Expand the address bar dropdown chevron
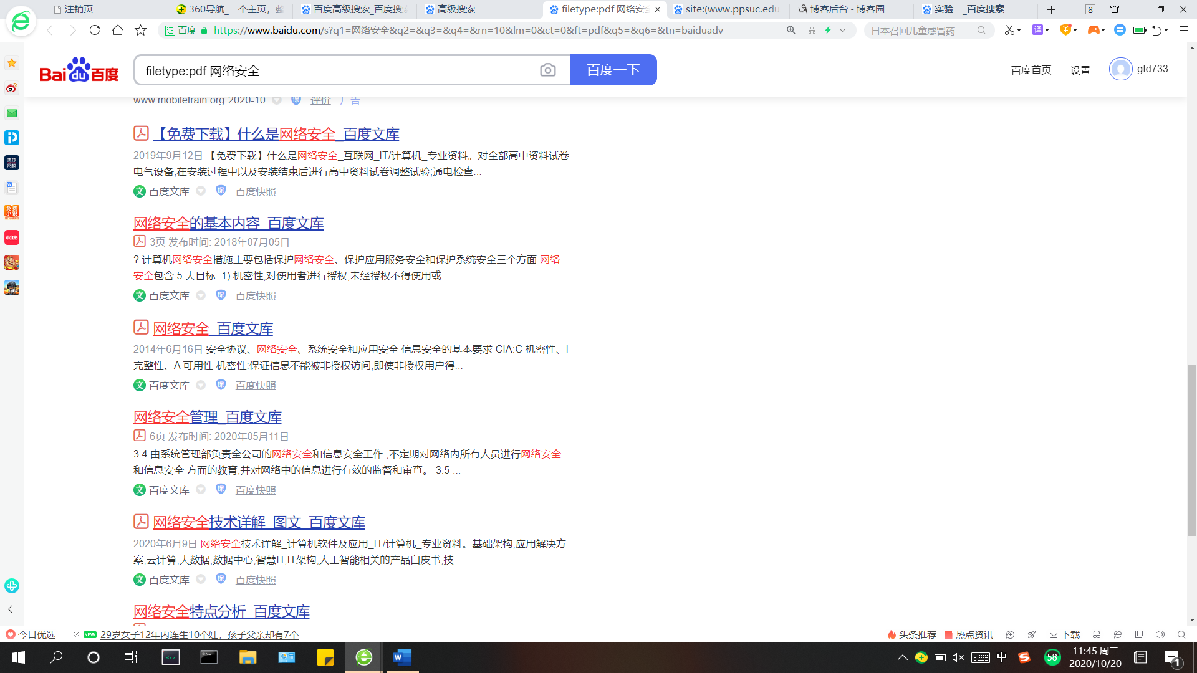This screenshot has width=1197, height=673. 843,30
